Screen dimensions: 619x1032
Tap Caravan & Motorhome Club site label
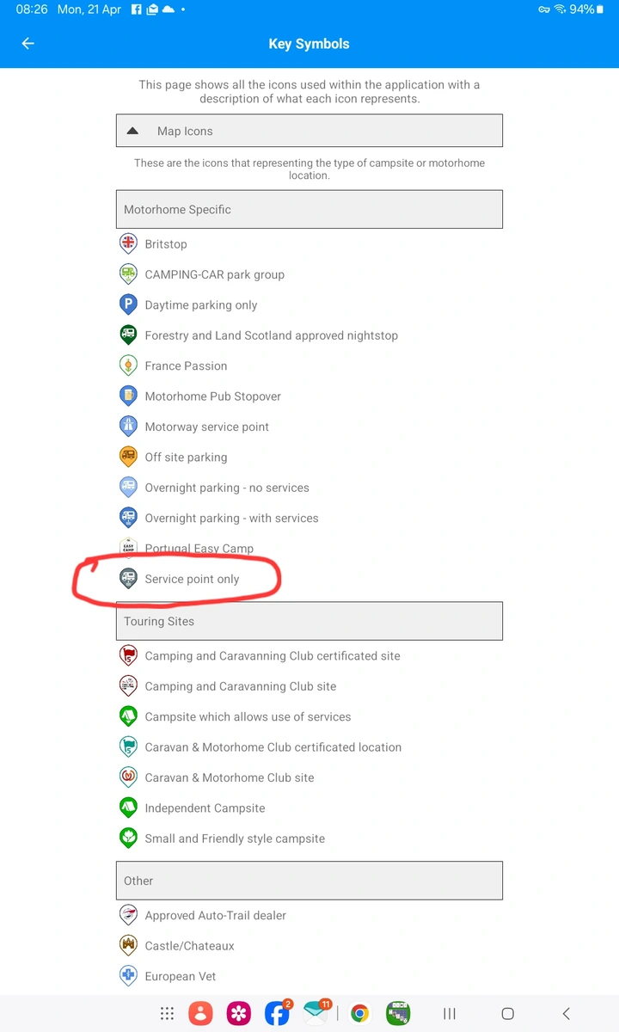[x=230, y=777]
